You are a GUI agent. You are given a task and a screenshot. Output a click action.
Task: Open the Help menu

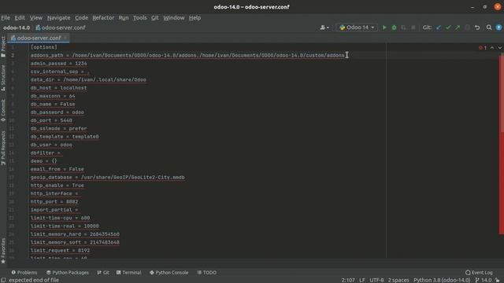195,17
